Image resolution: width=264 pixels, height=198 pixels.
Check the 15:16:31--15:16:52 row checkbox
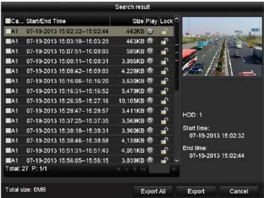(8, 91)
